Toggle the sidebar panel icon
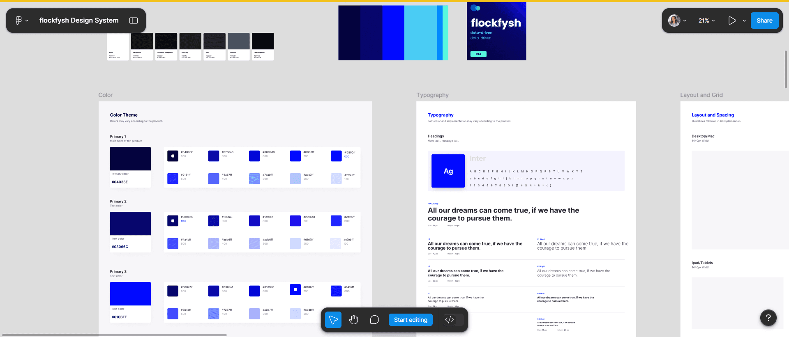 [x=134, y=21]
